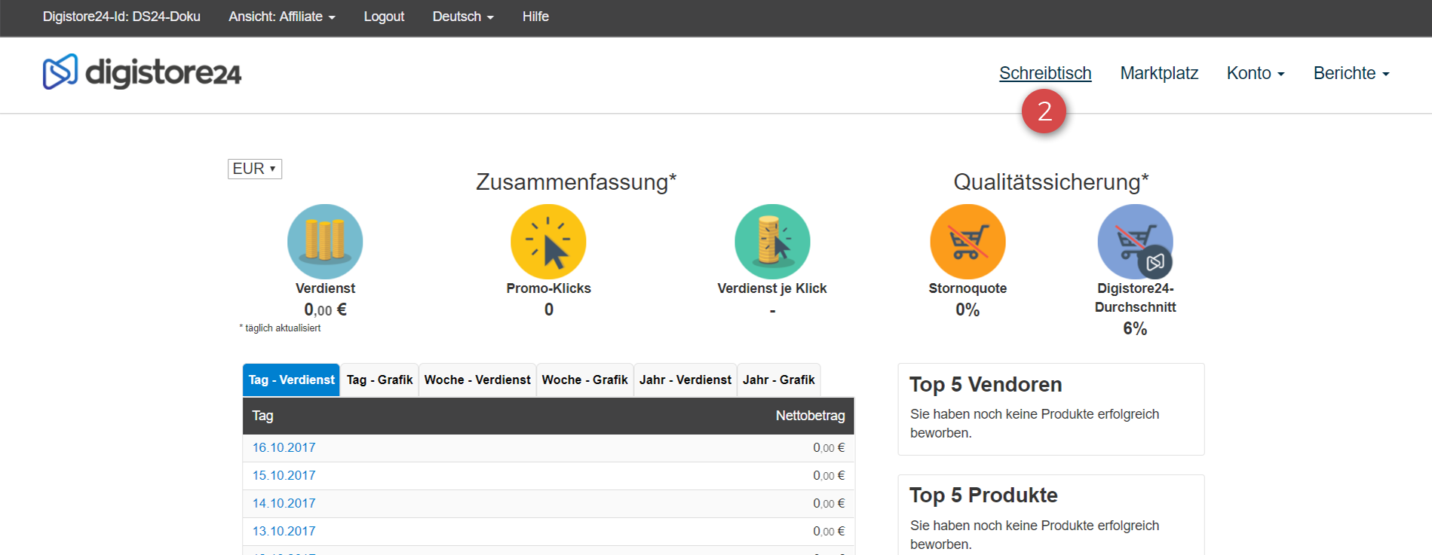The width and height of the screenshot is (1432, 555).
Task: Click the digistore24 logo
Action: [x=142, y=72]
